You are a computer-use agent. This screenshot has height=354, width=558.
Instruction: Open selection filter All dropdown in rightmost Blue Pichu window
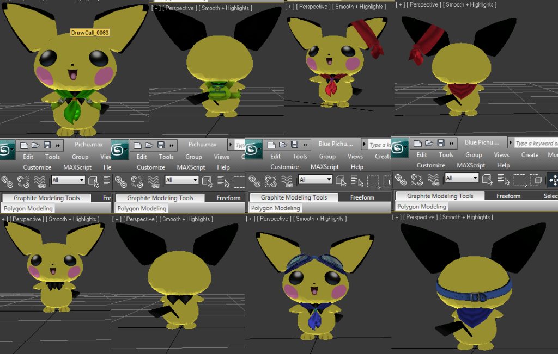pyautogui.click(x=462, y=178)
